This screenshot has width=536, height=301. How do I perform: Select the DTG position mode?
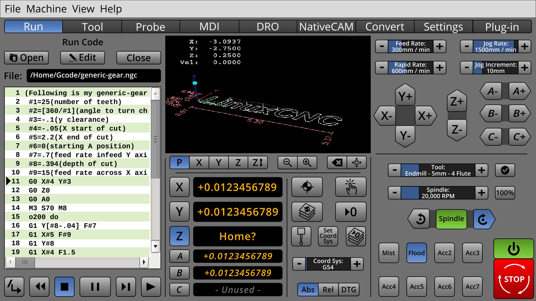pyautogui.click(x=349, y=290)
